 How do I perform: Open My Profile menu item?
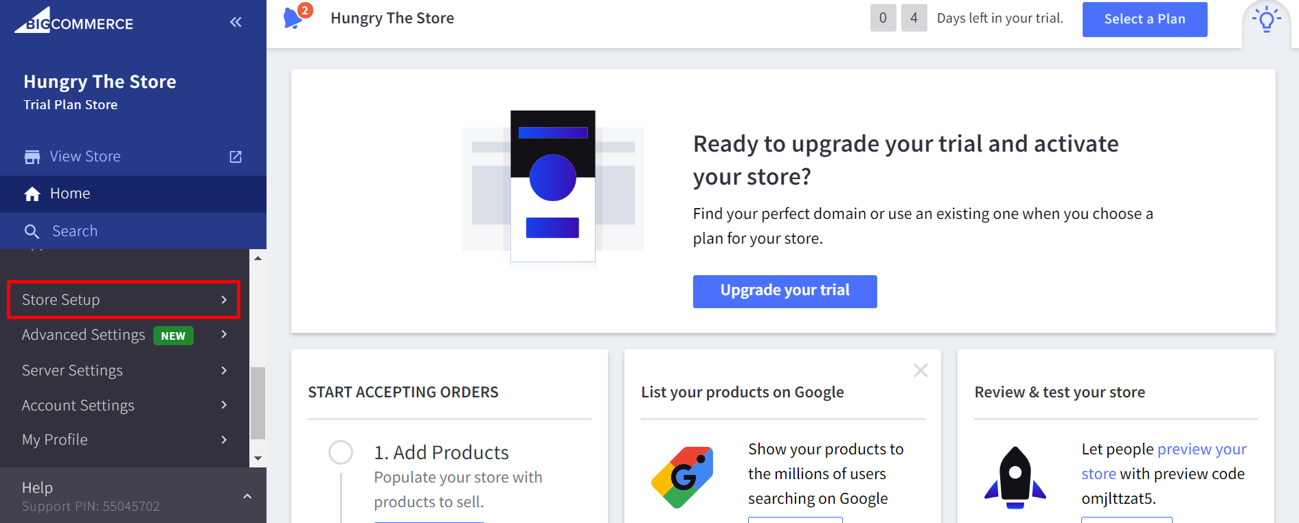(x=124, y=440)
